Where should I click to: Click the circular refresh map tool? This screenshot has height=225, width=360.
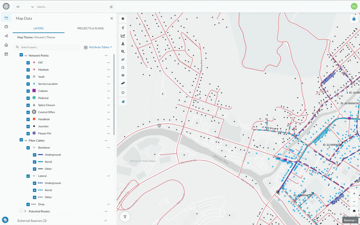point(123,92)
